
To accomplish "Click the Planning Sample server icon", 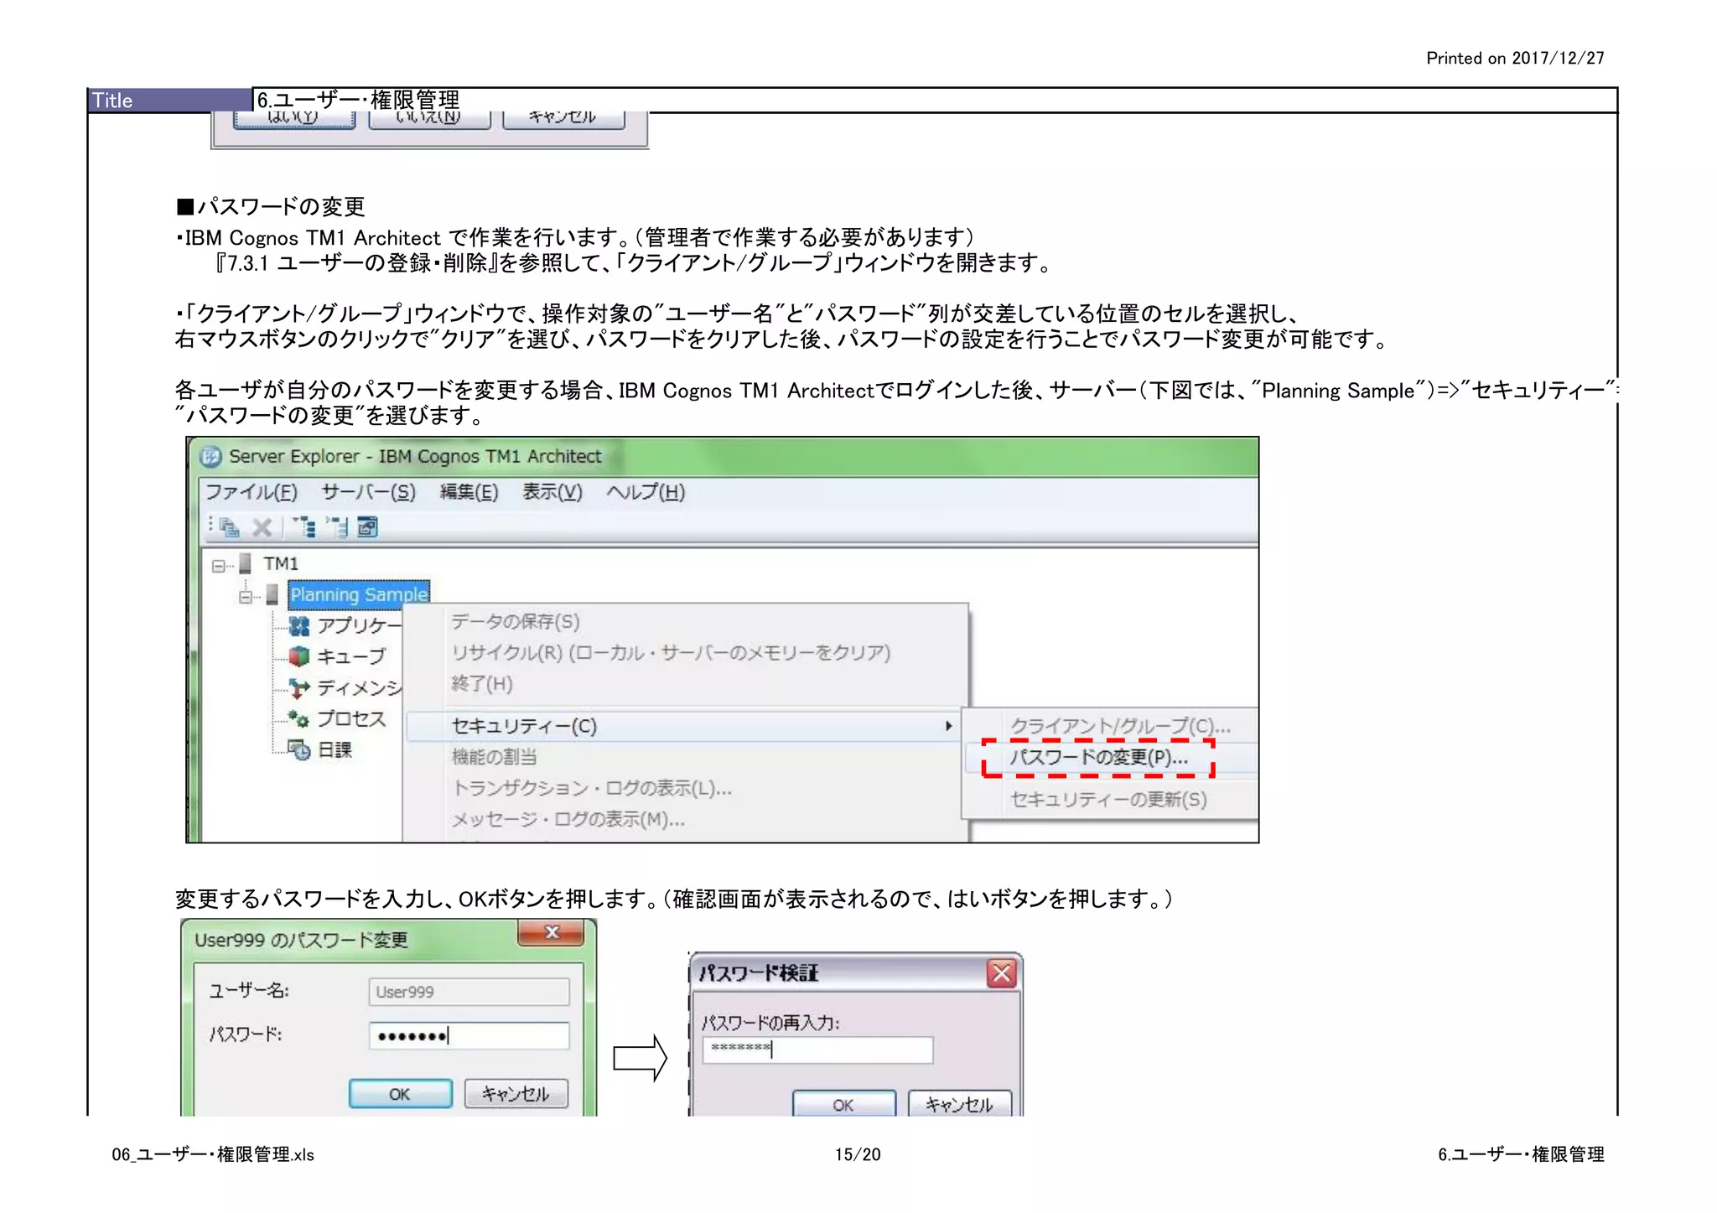I will [x=272, y=595].
